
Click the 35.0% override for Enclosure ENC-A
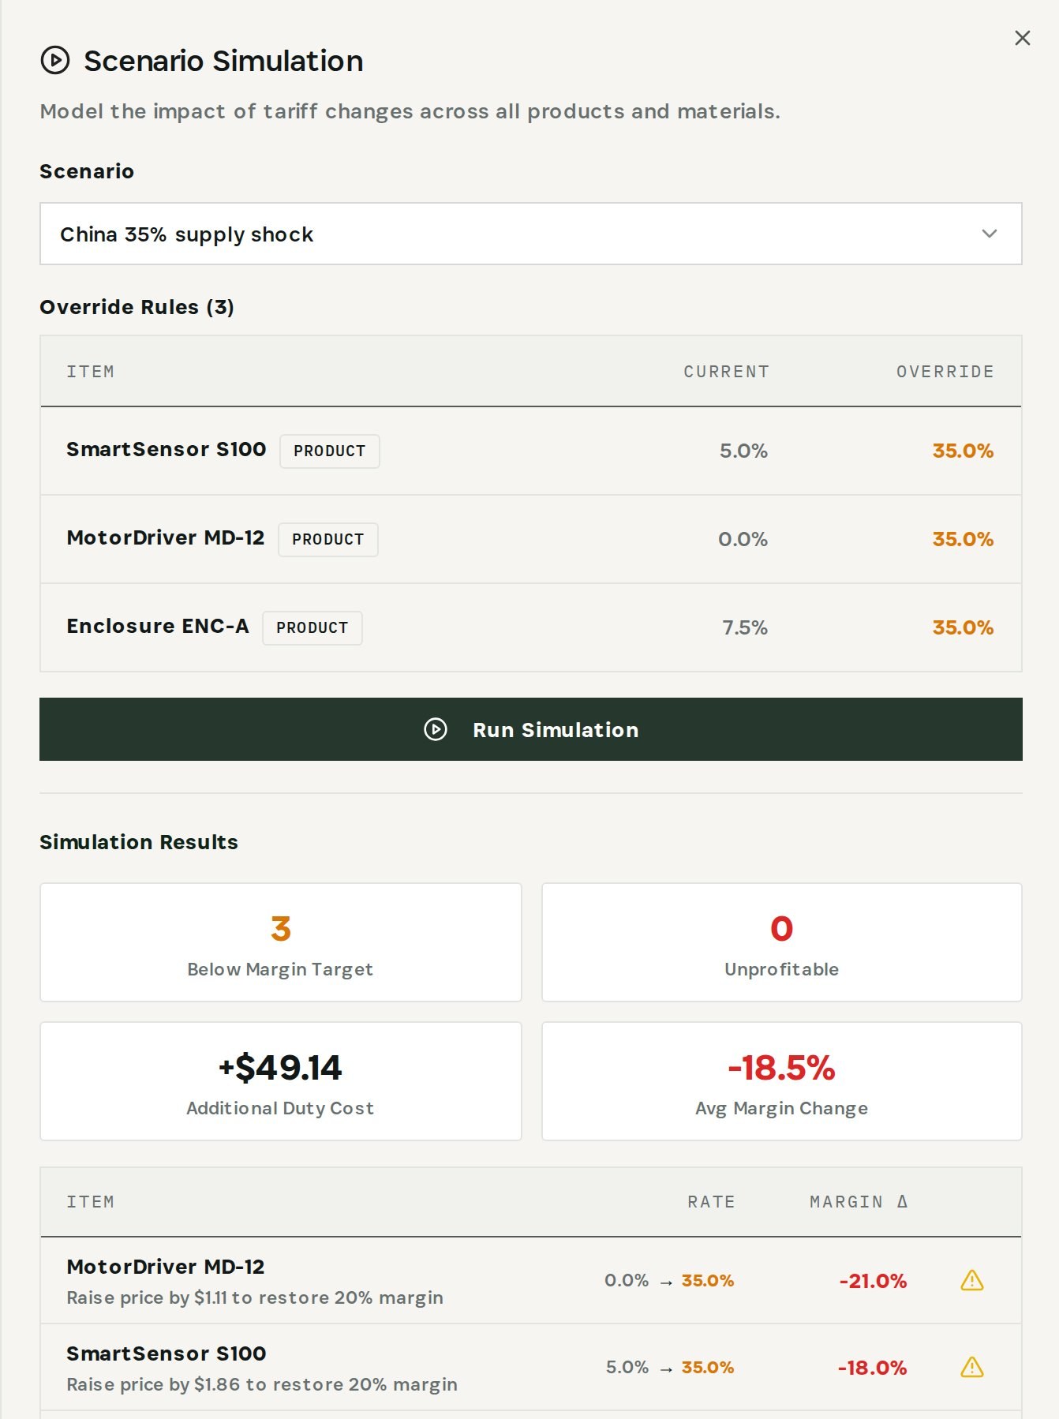point(963,627)
